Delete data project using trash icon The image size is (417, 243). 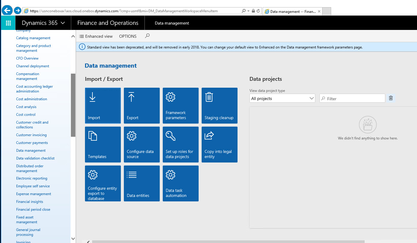tap(391, 98)
